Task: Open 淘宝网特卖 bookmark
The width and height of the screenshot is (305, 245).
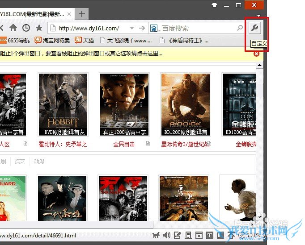Action: (x=52, y=40)
